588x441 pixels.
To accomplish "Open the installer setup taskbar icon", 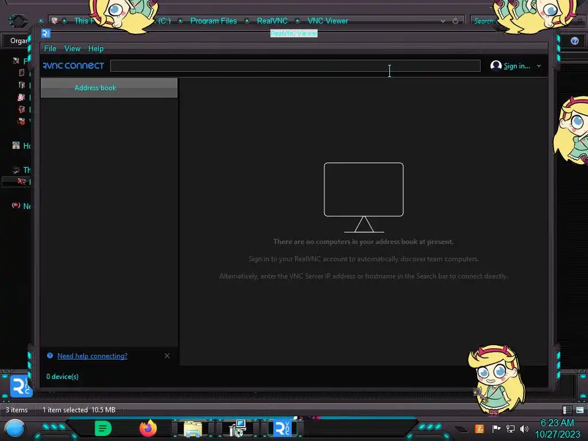I will 237,428.
